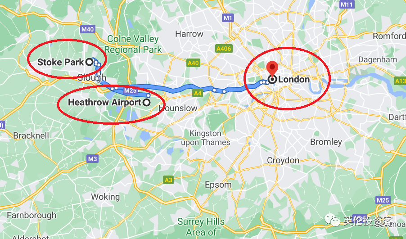This screenshot has width=406, height=239.
Task: Click the M25 badge near Heathrow
Action: 130,90
